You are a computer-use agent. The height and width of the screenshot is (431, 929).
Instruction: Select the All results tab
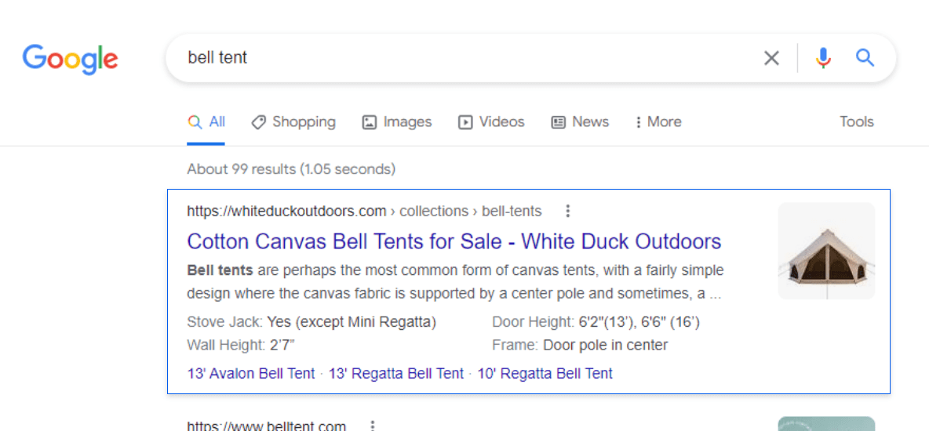click(206, 122)
